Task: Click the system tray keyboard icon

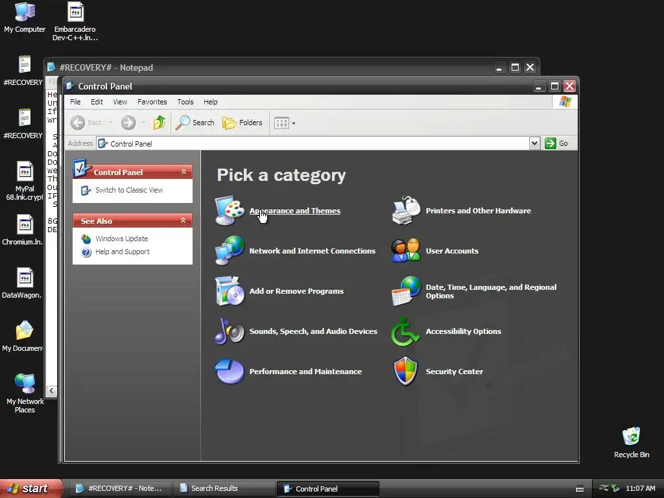Action: 580,489
